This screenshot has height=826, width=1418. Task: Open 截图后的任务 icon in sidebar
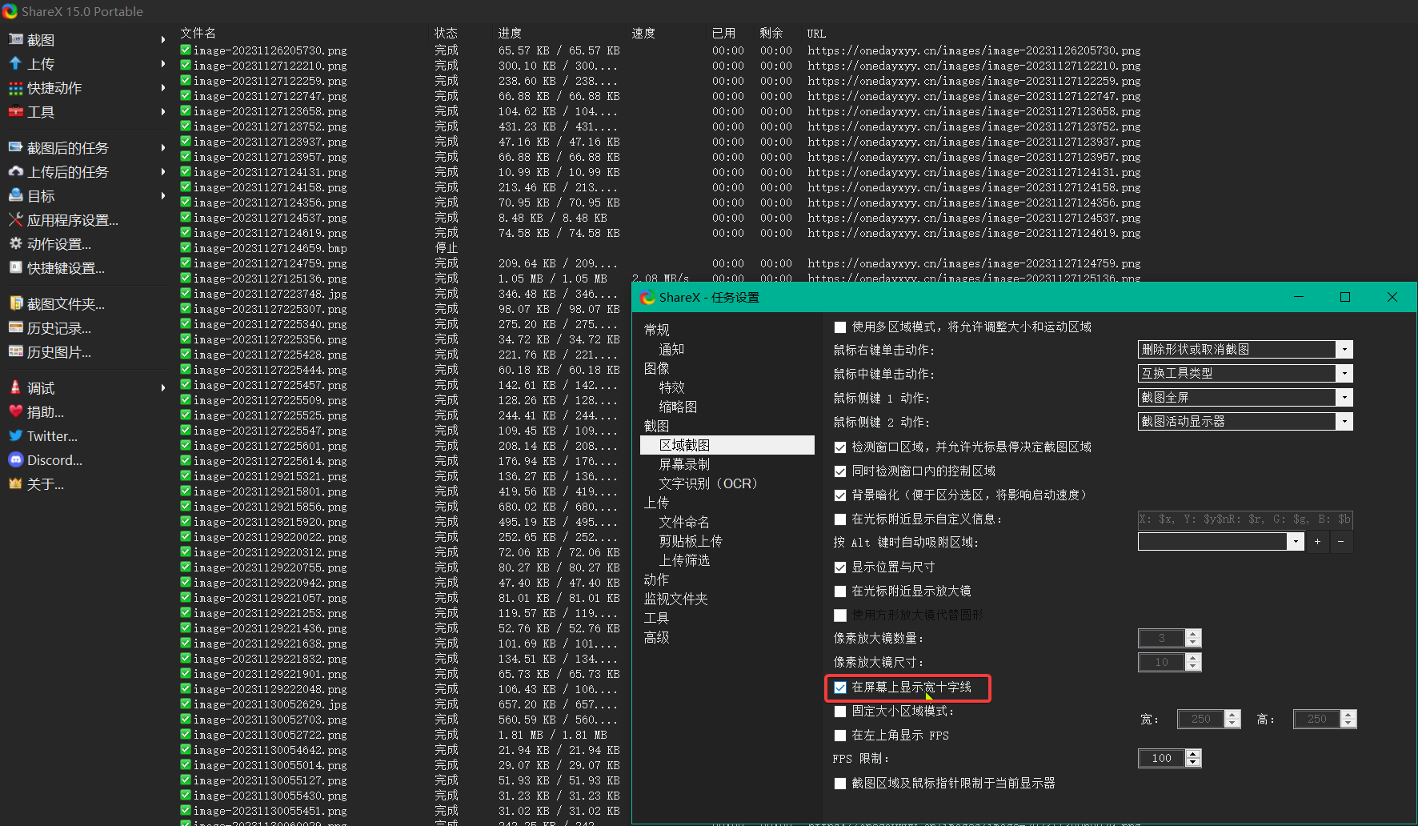pos(15,147)
